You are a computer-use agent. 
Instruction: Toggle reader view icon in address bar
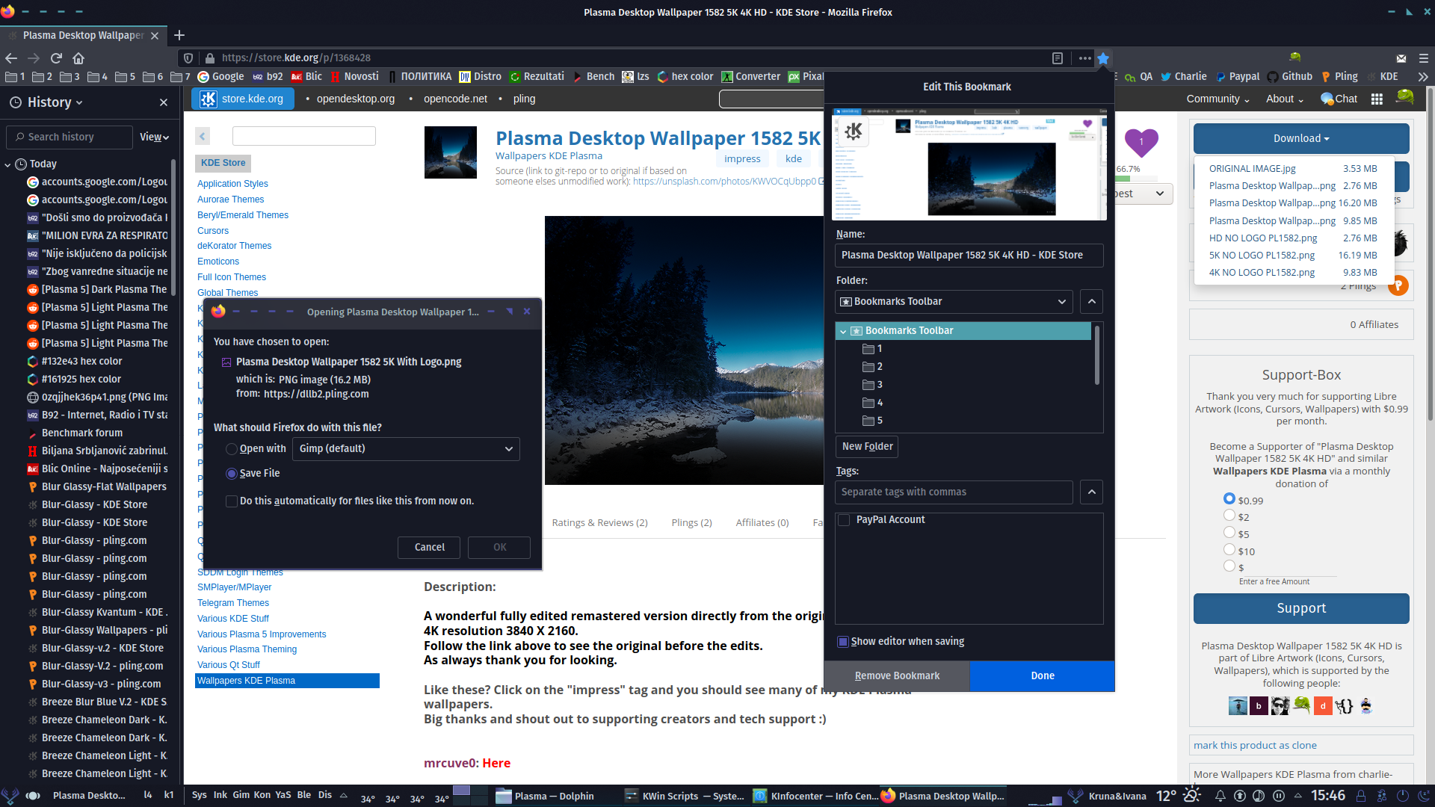pyautogui.click(x=1058, y=58)
